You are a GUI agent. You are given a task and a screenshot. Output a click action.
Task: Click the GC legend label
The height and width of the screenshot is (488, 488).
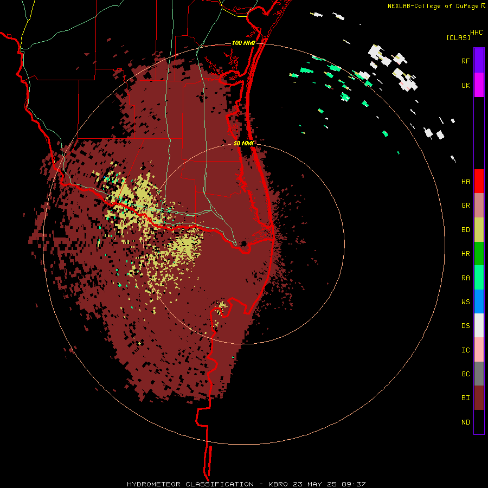[x=465, y=374]
